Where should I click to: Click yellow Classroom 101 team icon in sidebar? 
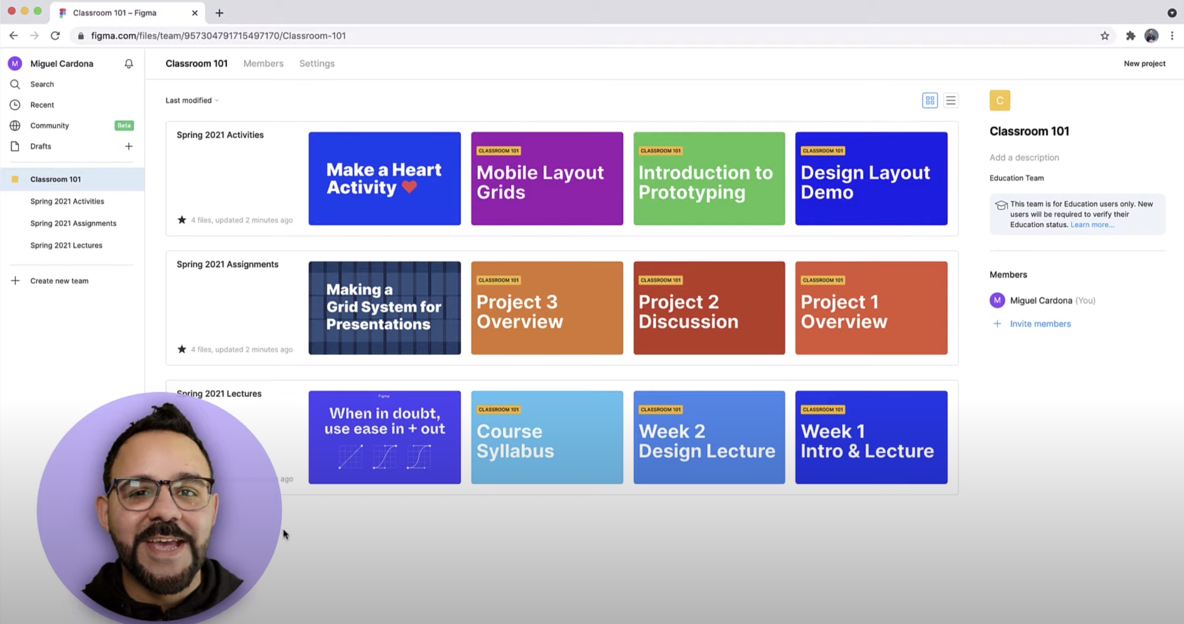(15, 179)
